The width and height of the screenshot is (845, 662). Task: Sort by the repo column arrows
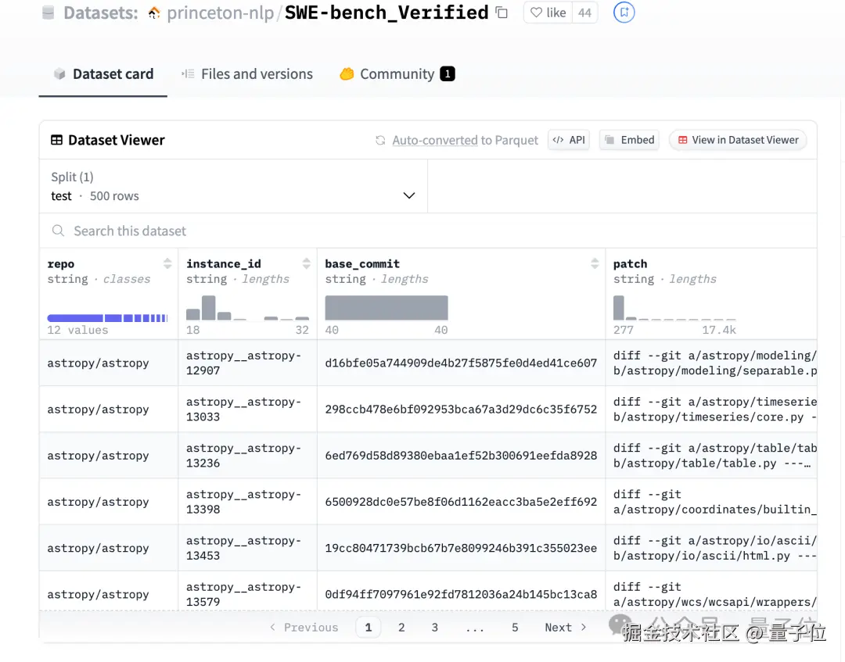[x=167, y=263]
